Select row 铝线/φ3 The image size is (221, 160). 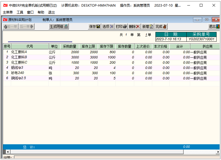[x=111, y=68]
